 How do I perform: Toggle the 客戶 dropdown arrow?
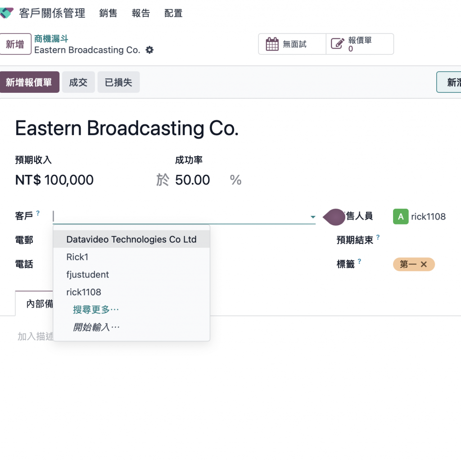[313, 217]
